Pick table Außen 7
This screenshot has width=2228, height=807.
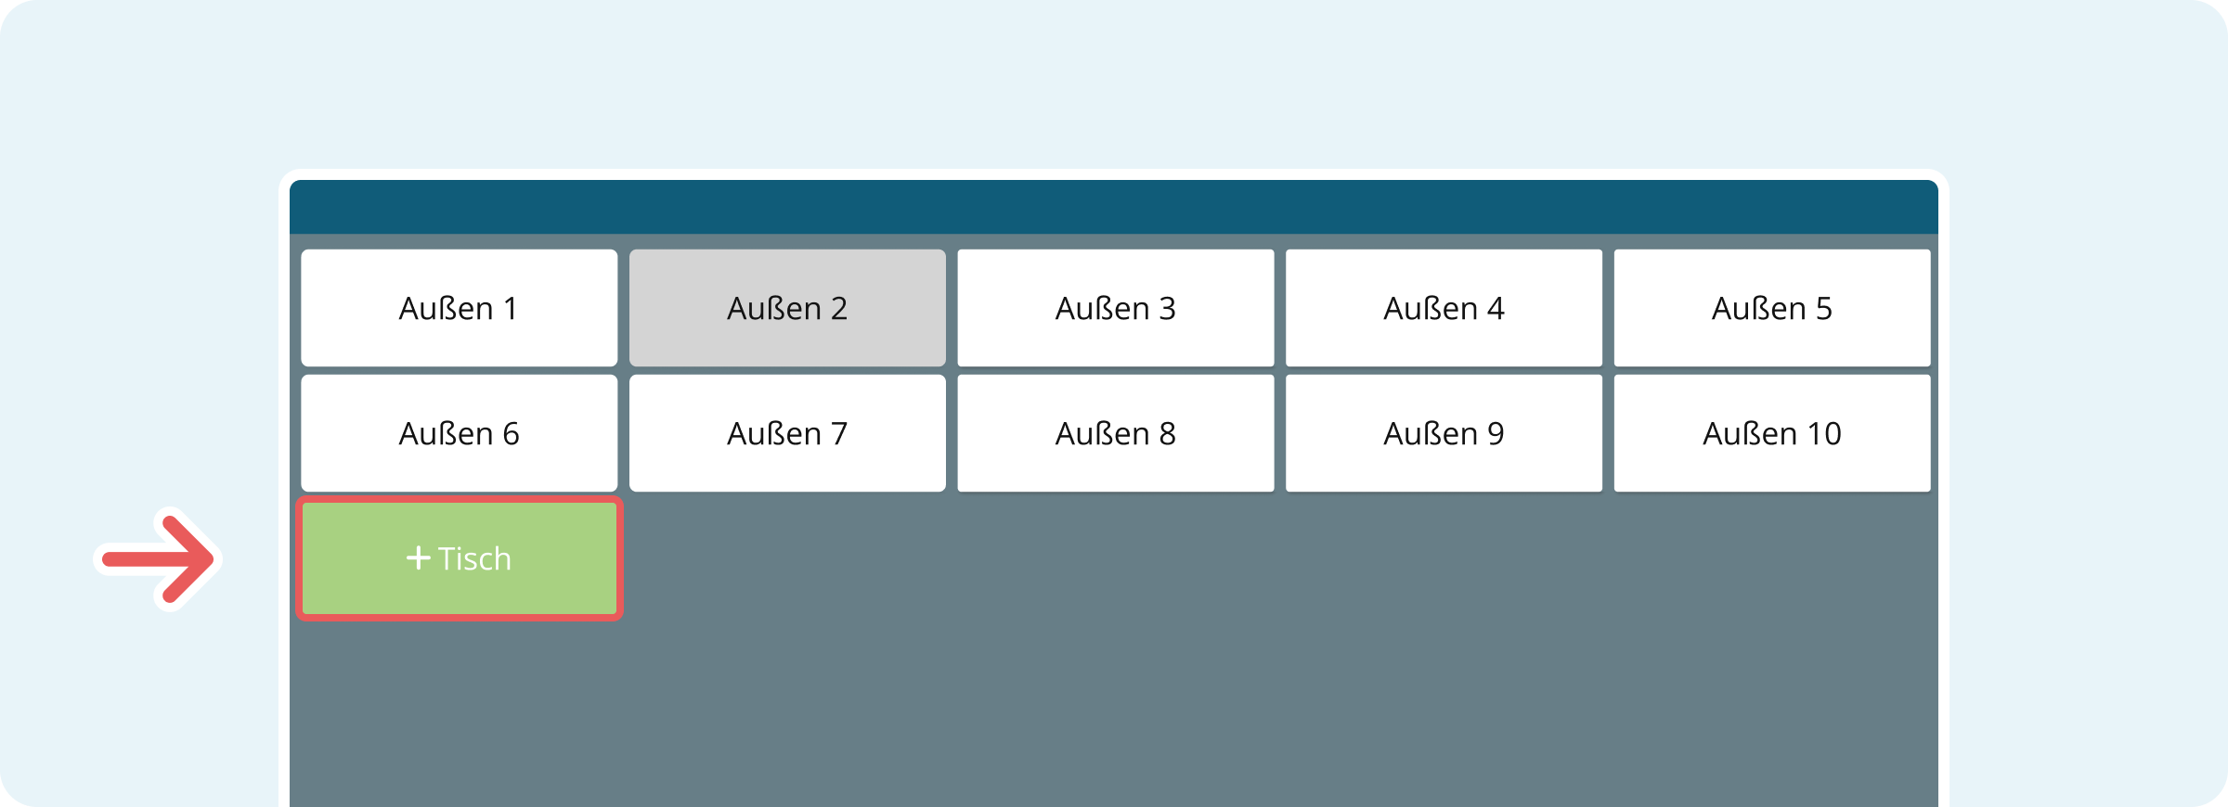pyautogui.click(x=787, y=433)
